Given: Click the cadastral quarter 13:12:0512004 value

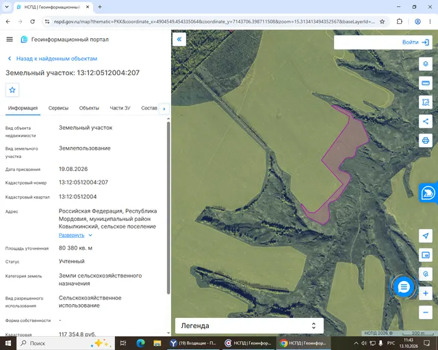Looking at the screenshot, I should click(77, 197).
